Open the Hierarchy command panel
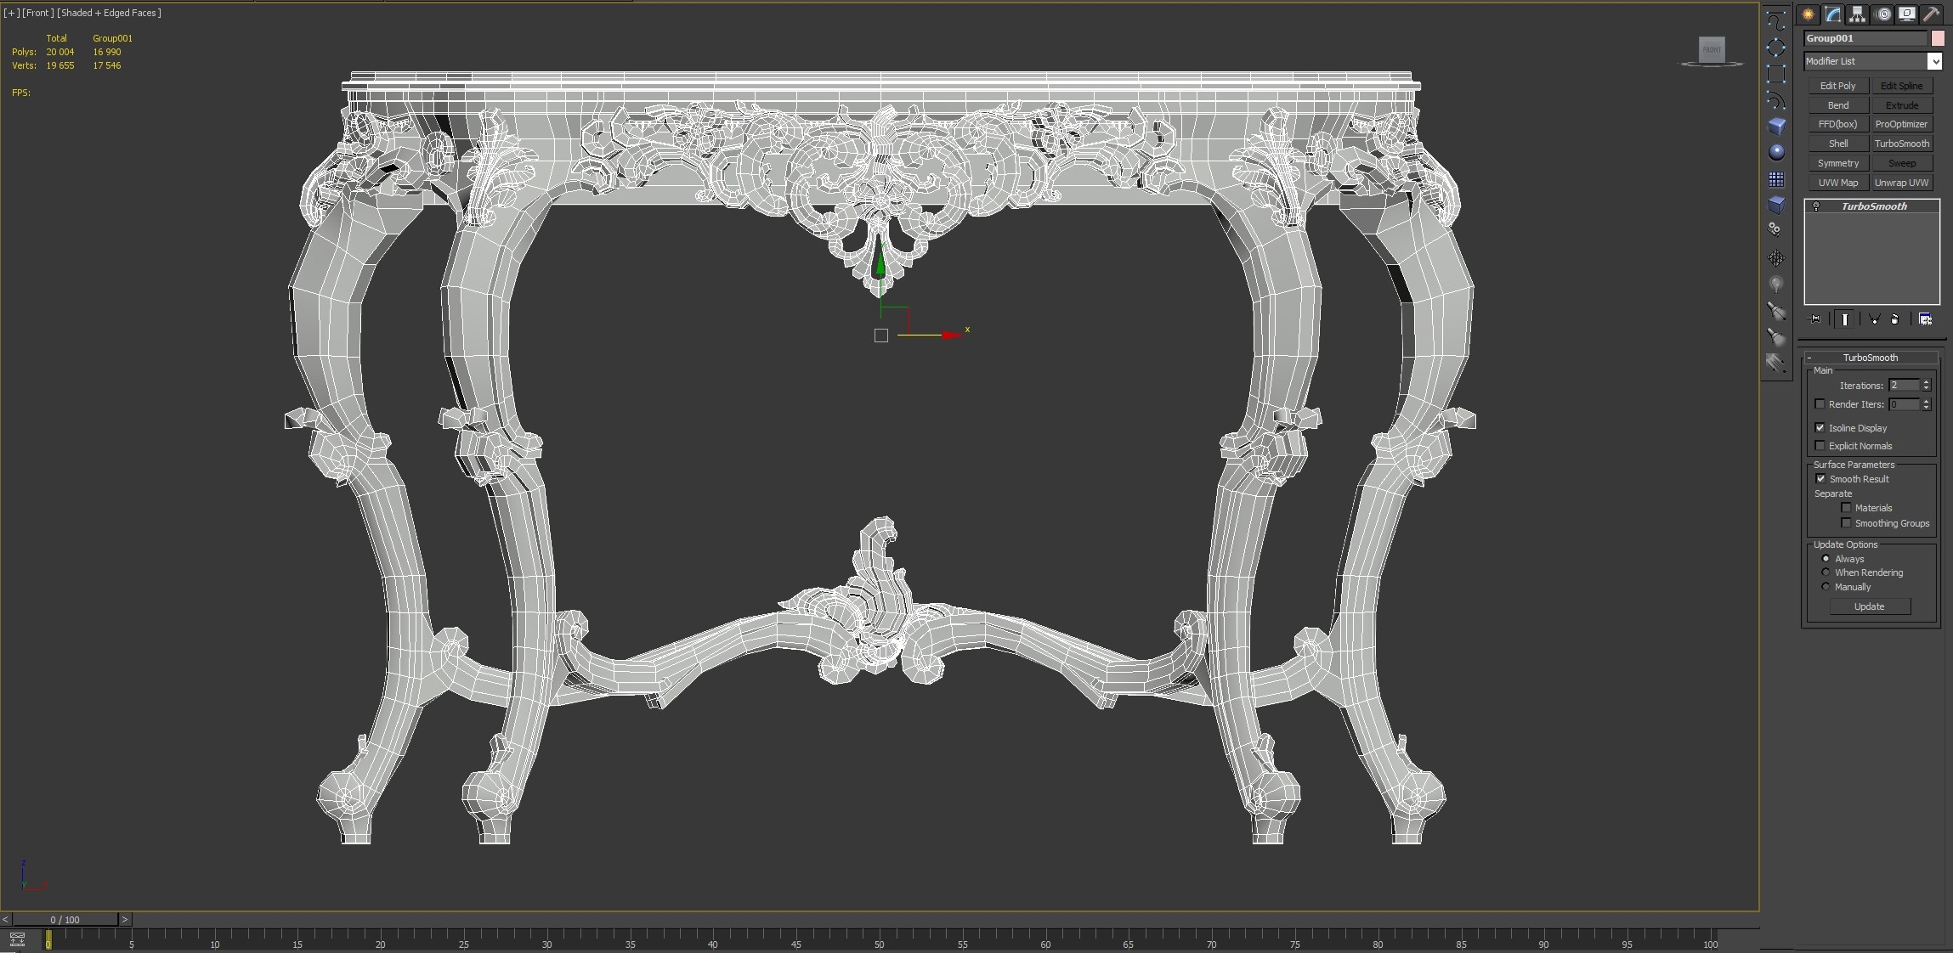This screenshot has width=1953, height=953. pos(1858,14)
